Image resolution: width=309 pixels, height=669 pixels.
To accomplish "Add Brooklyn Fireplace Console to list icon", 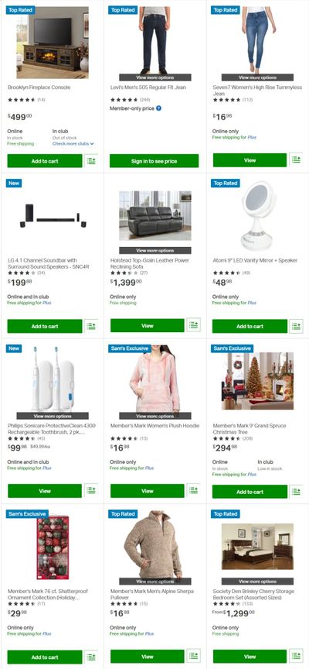I will (x=91, y=161).
